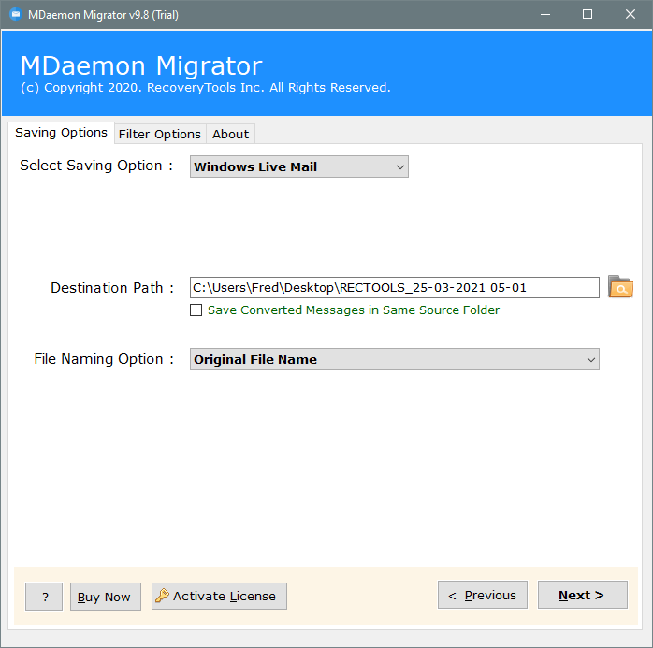The height and width of the screenshot is (648, 653).
Task: Click the browse folder icon for destination
Action: pos(620,287)
